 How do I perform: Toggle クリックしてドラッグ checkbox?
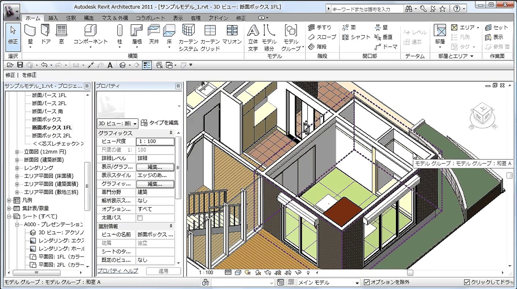467,282
